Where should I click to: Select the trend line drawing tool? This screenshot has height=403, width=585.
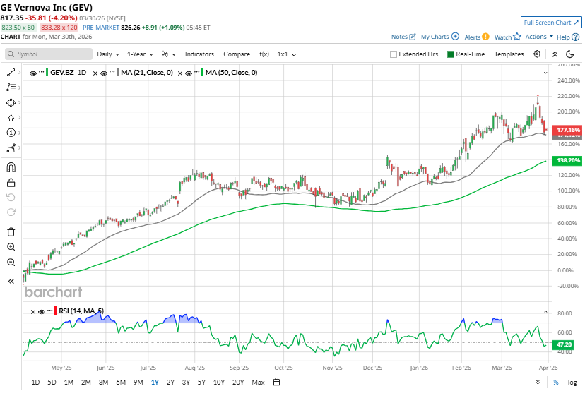coord(11,72)
